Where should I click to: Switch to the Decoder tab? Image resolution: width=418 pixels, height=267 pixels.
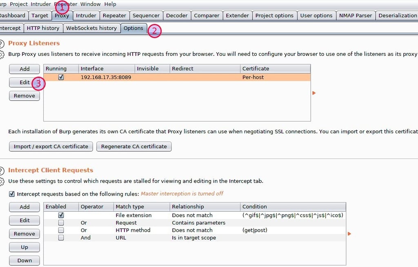(177, 15)
